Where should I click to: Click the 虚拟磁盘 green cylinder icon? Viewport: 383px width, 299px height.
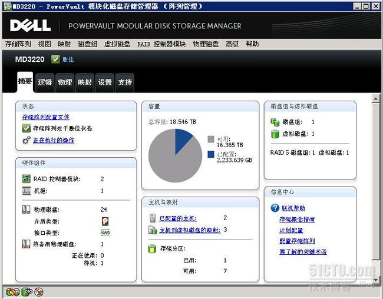tap(275, 134)
